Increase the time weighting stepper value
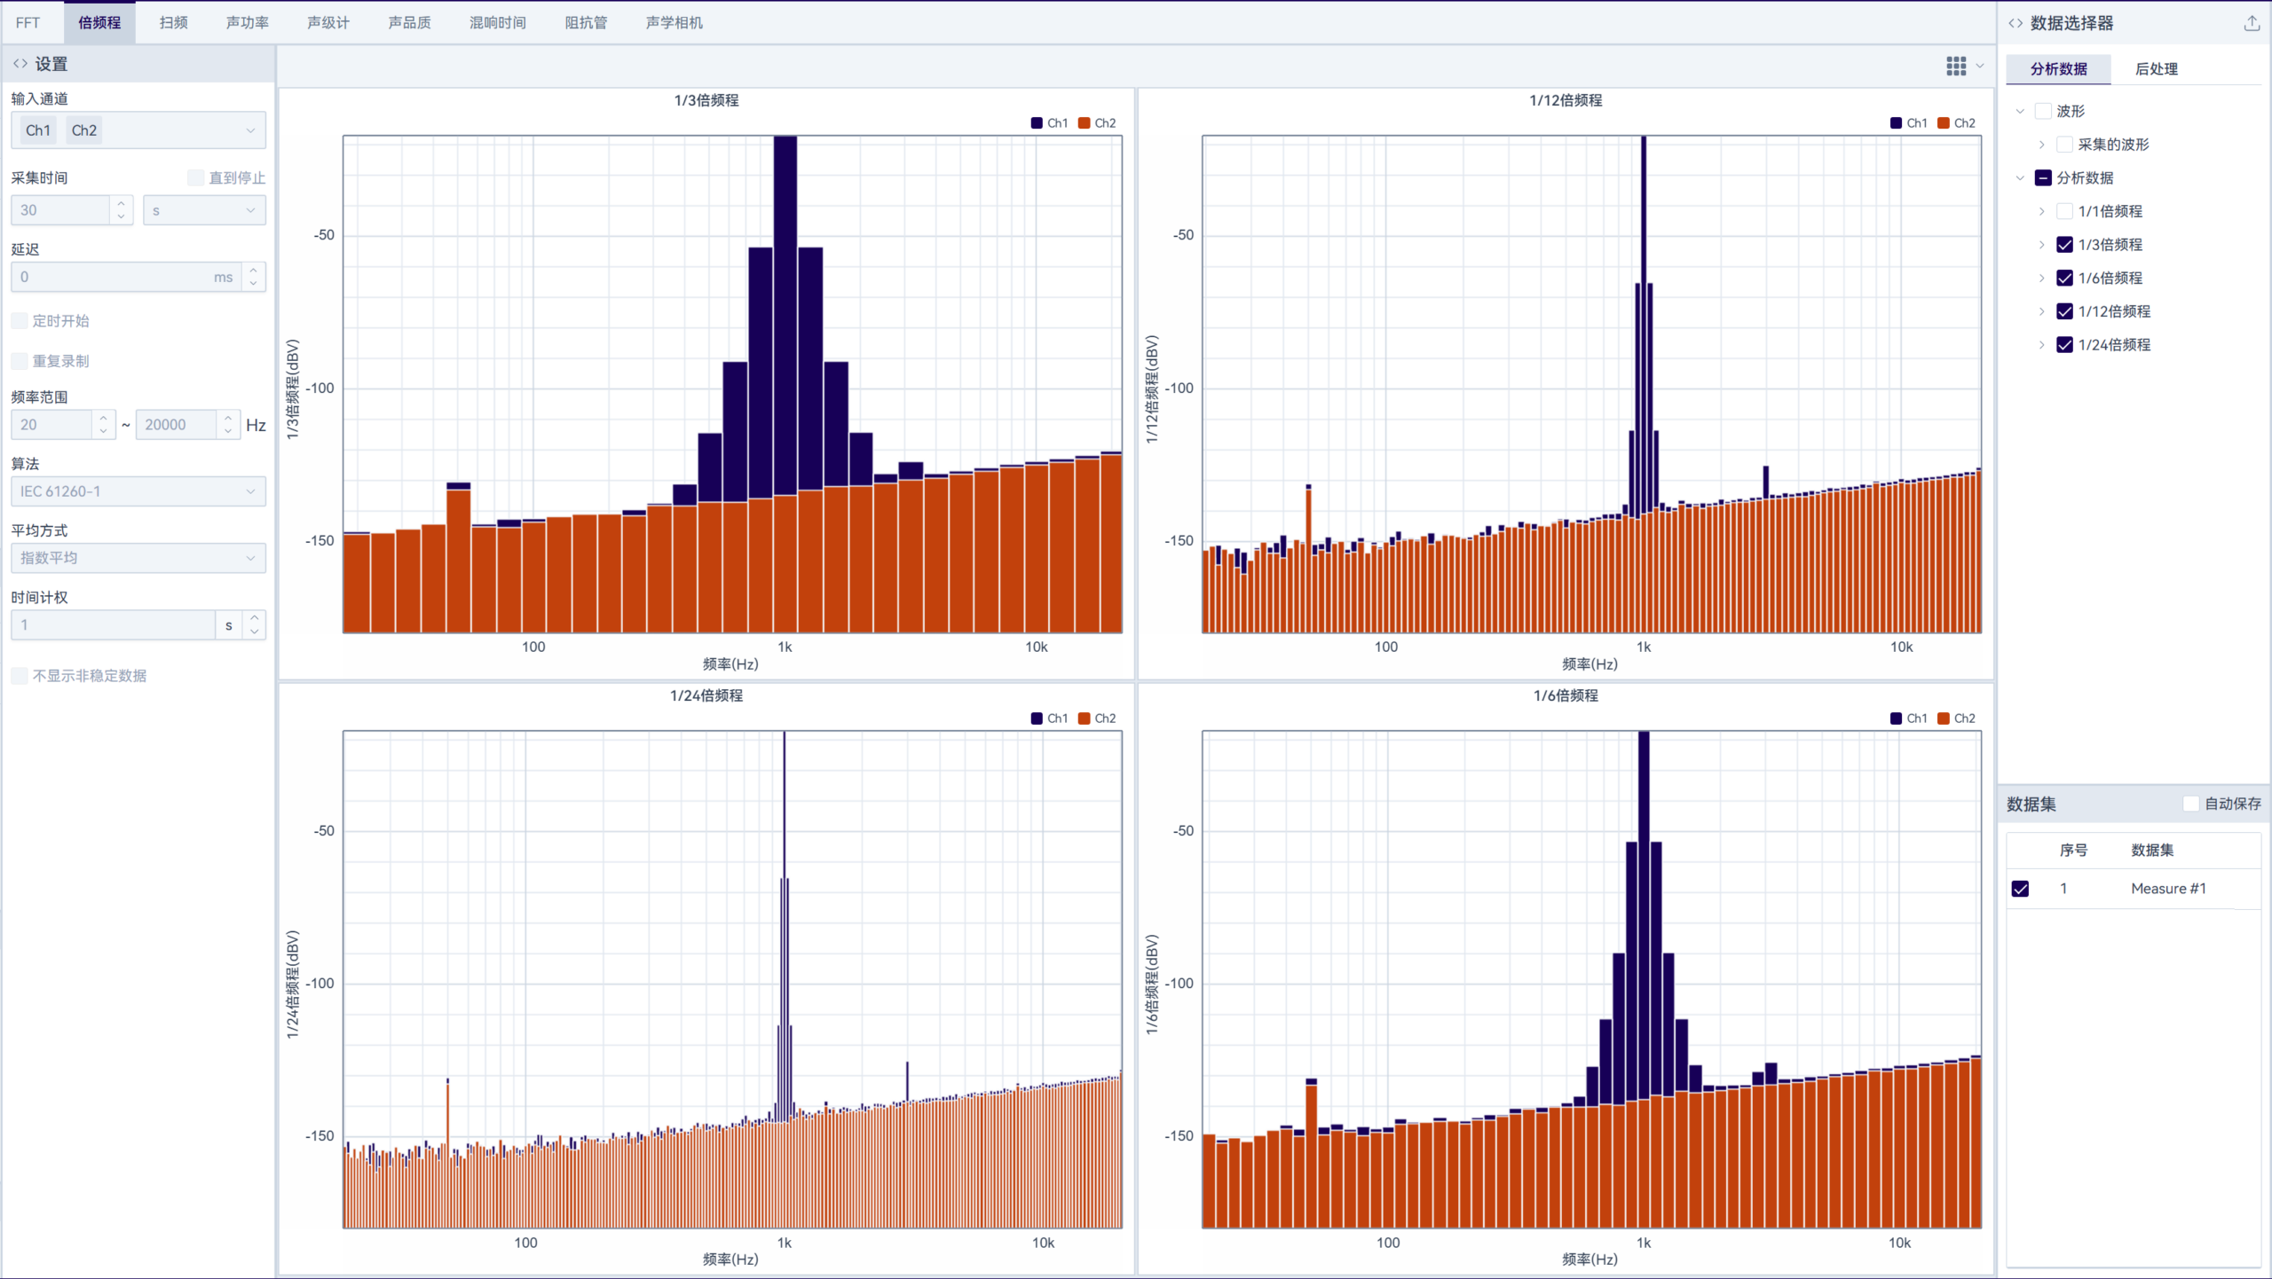Screen dimensions: 2272x1279 (255, 618)
